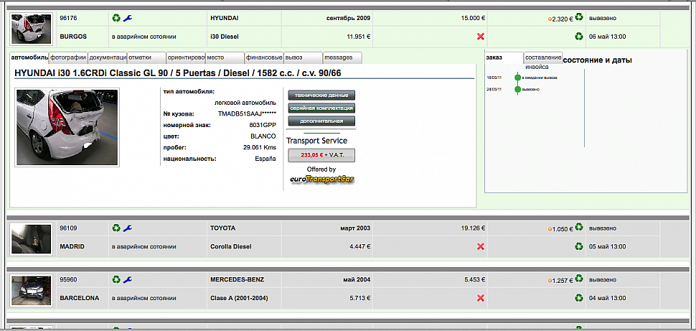The height and width of the screenshot is (331, 696).
Task: Click the recycle icon left of 05 май 13:00
Action: tap(579, 246)
